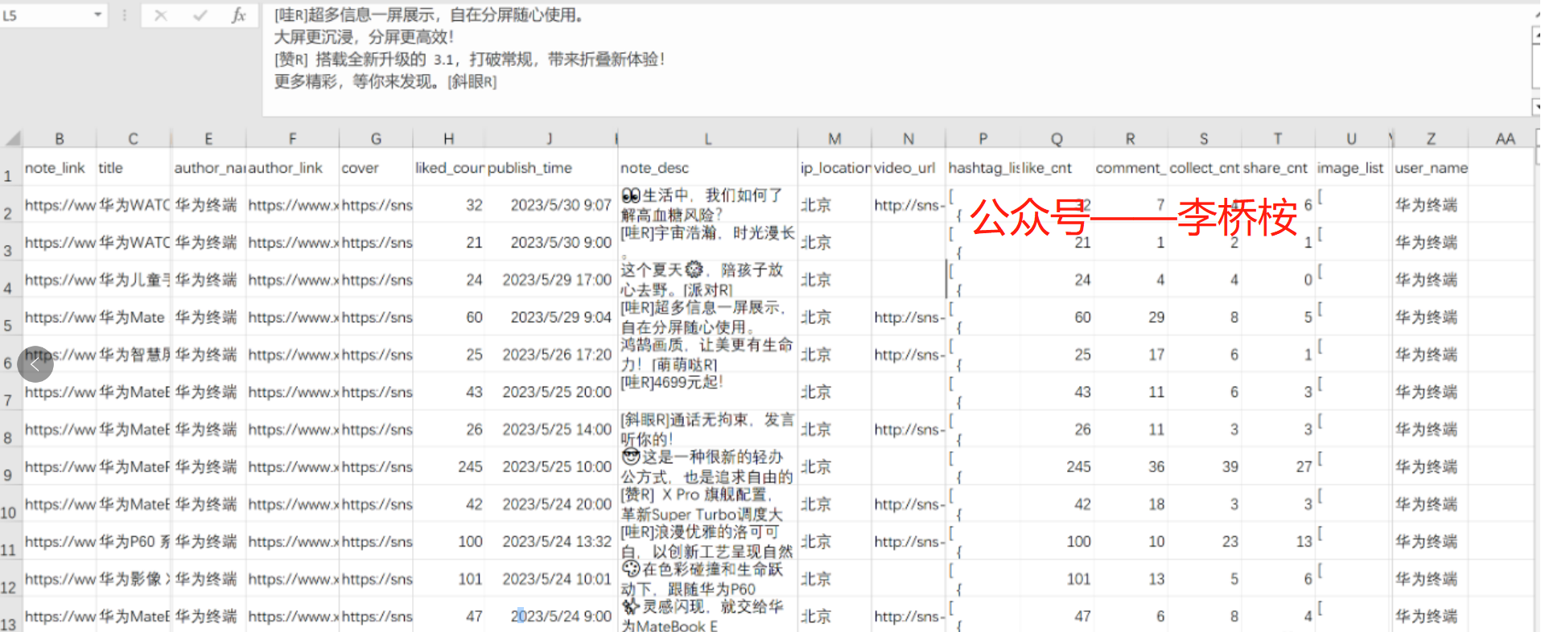Screen dimensions: 1541x632
Task: Select column P header
Action: [x=983, y=138]
